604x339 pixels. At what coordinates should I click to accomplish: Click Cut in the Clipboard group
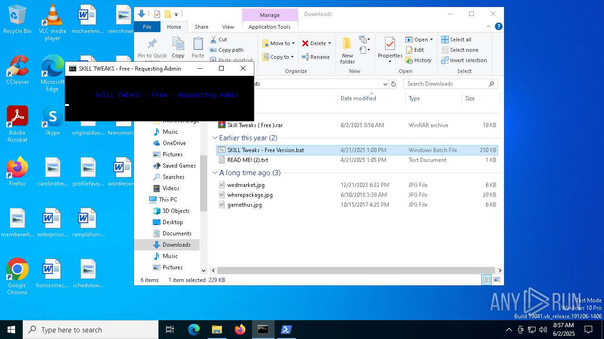pos(218,40)
